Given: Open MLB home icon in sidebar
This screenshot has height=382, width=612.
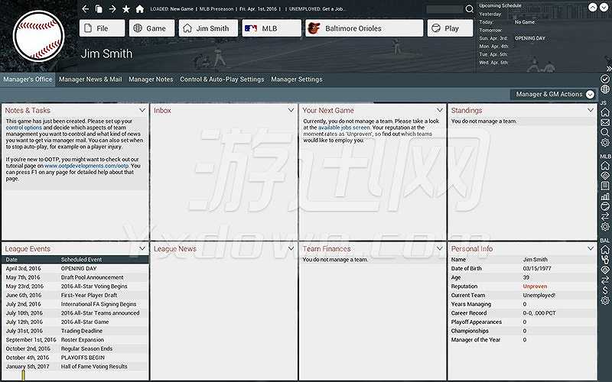Looking at the screenshot, I should tap(605, 166).
